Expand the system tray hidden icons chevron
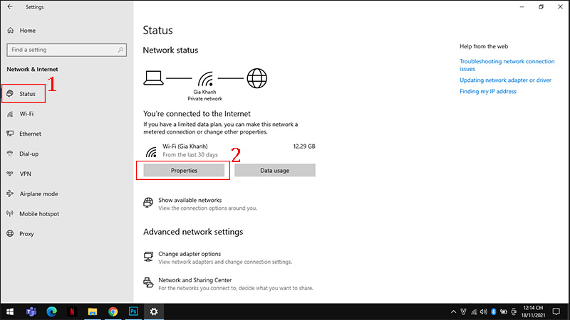The width and height of the screenshot is (570, 320). pos(454,311)
